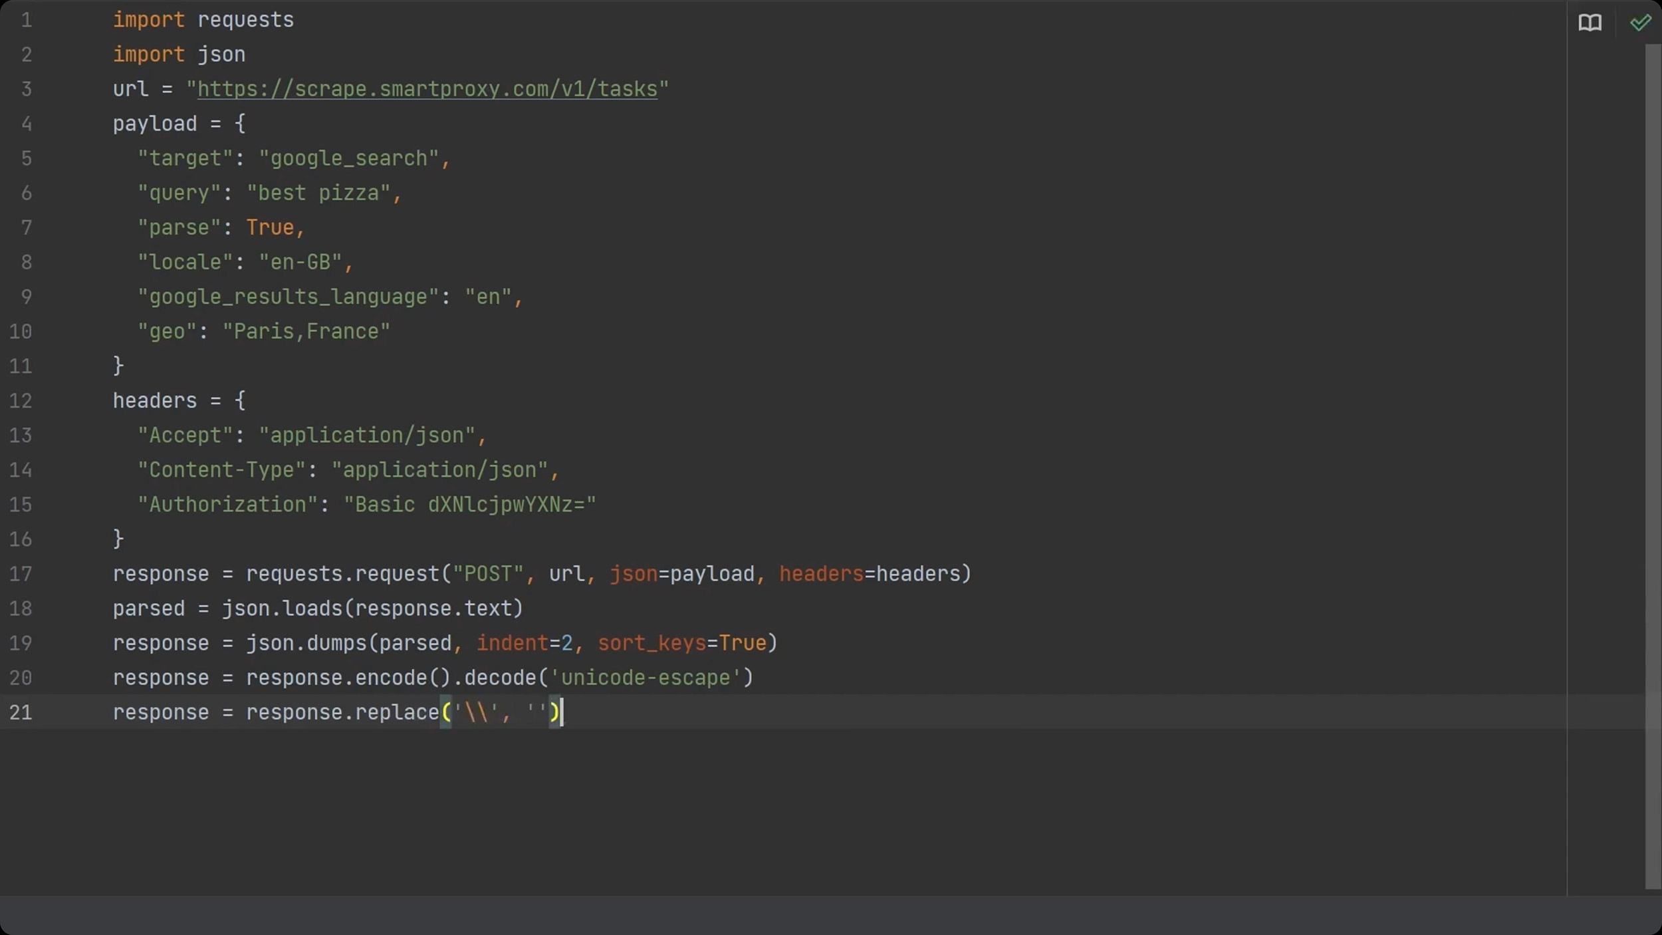Click the headers=headers keyword argument

pyautogui.click(x=870, y=574)
